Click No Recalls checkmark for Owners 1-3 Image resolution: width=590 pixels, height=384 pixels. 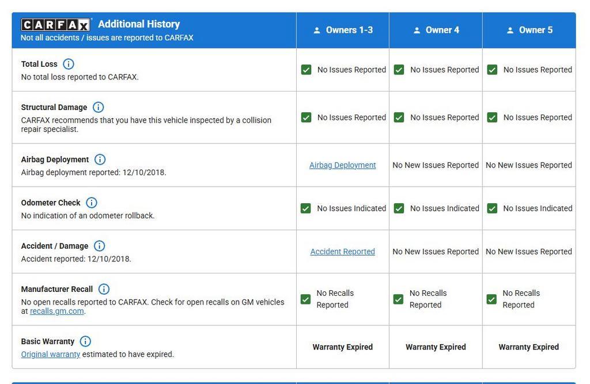[x=306, y=299]
